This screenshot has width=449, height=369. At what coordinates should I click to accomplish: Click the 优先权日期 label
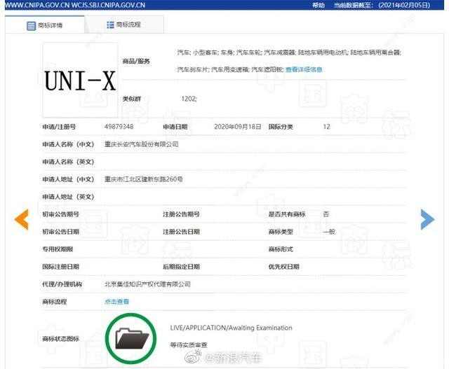283,266
